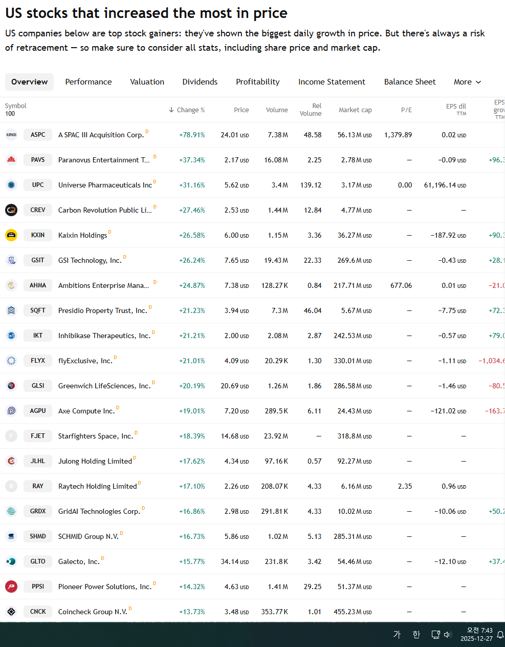Viewport: 505px width, 647px height.
Task: Open the UPC ticker symbol link
Action: 38,185
